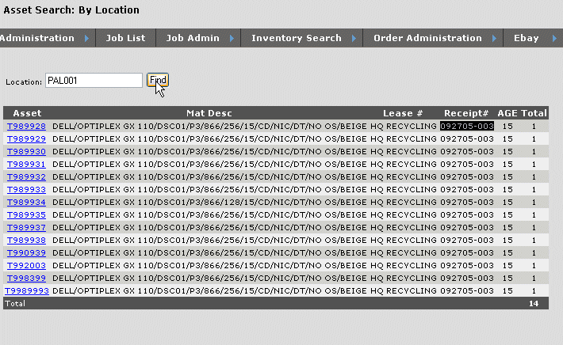Click the AGE value in T990939 row
563x345 pixels.
(507, 252)
